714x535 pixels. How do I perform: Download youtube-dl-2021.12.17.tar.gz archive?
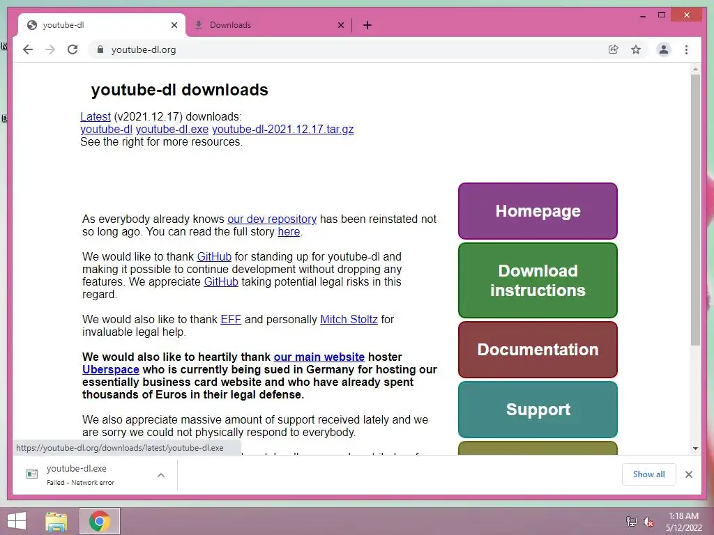283,129
